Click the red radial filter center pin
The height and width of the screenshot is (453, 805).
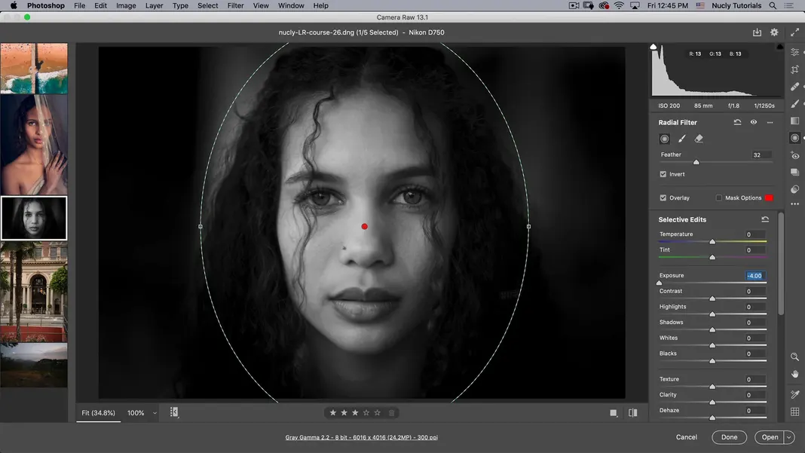tap(365, 226)
